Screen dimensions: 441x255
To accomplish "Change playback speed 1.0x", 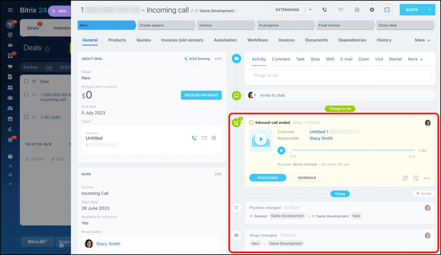I will [x=422, y=151].
